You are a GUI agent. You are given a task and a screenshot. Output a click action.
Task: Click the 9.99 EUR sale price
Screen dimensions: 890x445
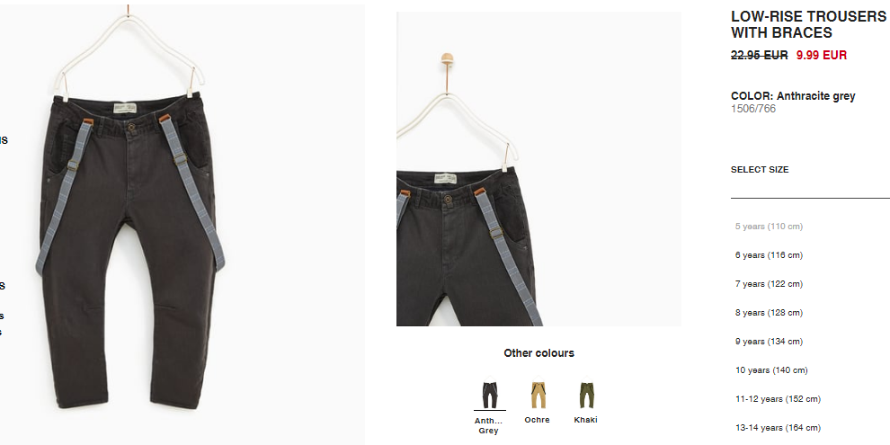(x=822, y=56)
